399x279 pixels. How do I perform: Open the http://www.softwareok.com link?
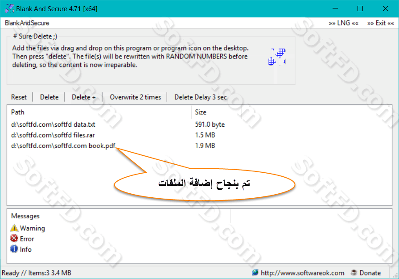303,273
